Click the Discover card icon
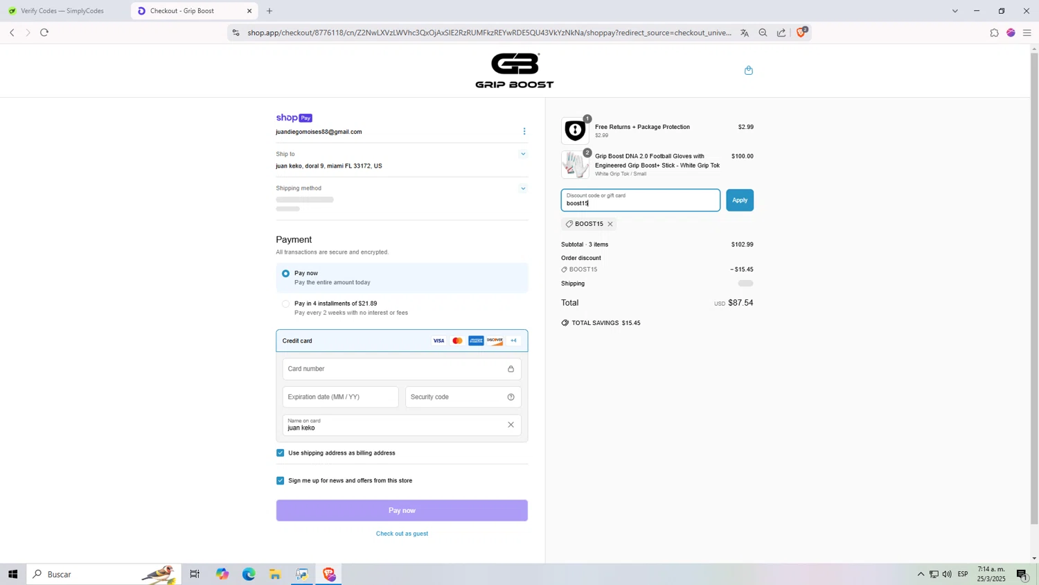Viewport: 1039px width, 585px height. [495, 340]
